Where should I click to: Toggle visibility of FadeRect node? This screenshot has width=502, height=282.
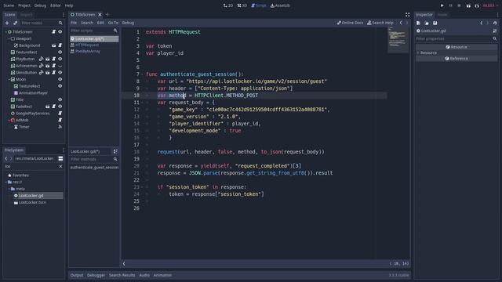tap(60, 107)
